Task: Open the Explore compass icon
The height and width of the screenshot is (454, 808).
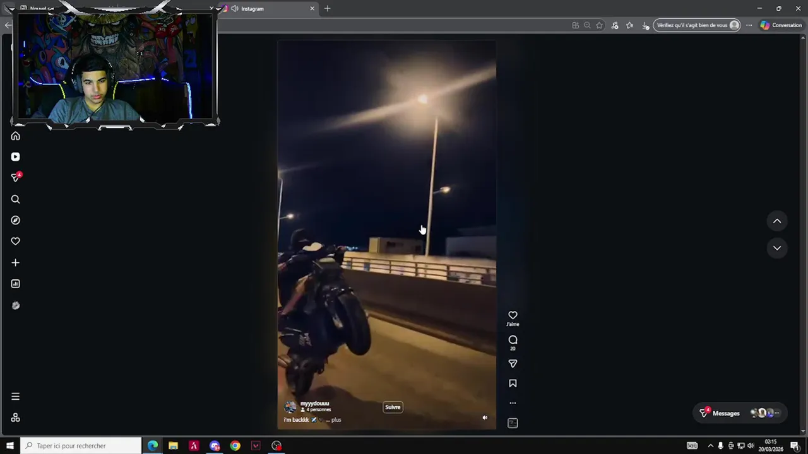Action: pyautogui.click(x=15, y=220)
